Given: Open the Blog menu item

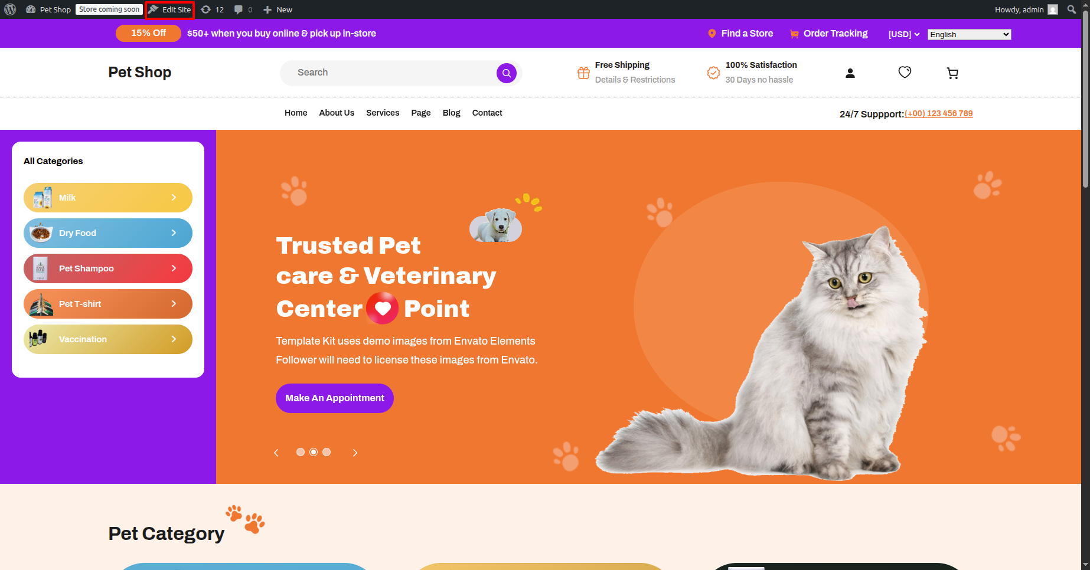Looking at the screenshot, I should [451, 113].
